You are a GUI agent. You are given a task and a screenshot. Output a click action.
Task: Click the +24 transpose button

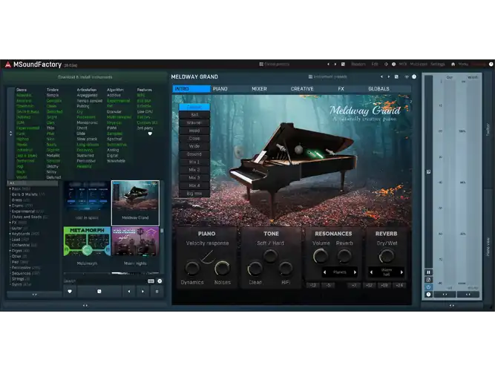click(399, 286)
